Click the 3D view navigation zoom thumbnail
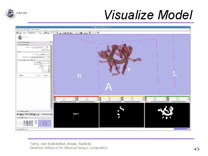 point(45,123)
